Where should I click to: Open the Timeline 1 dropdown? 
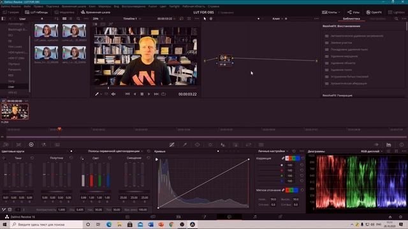[132, 18]
